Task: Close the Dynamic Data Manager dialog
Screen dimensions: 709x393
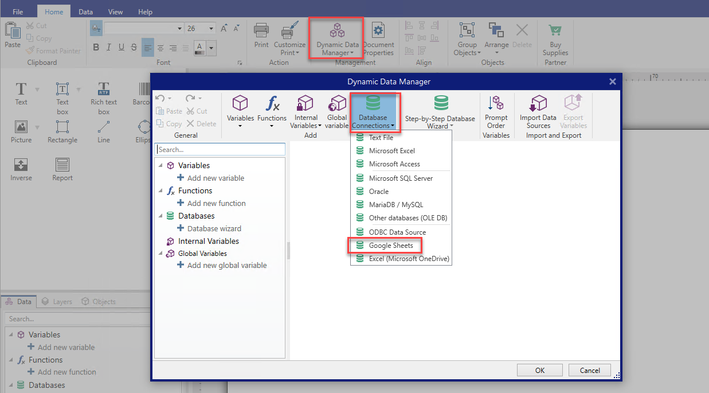Action: (x=612, y=81)
